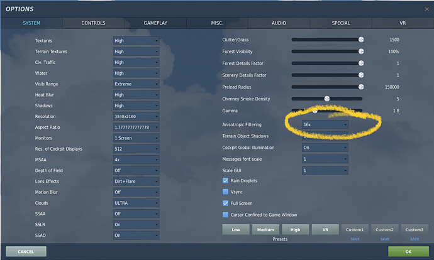Go to the AUDIO tab
The image size is (434, 260).
pyautogui.click(x=279, y=23)
